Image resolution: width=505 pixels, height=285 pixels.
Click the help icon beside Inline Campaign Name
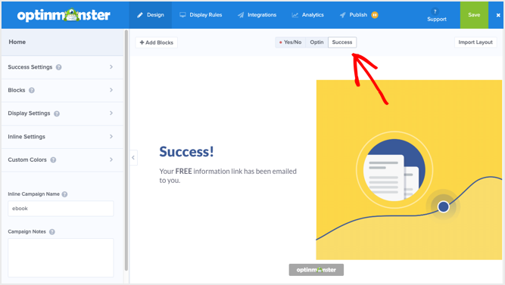click(x=64, y=194)
